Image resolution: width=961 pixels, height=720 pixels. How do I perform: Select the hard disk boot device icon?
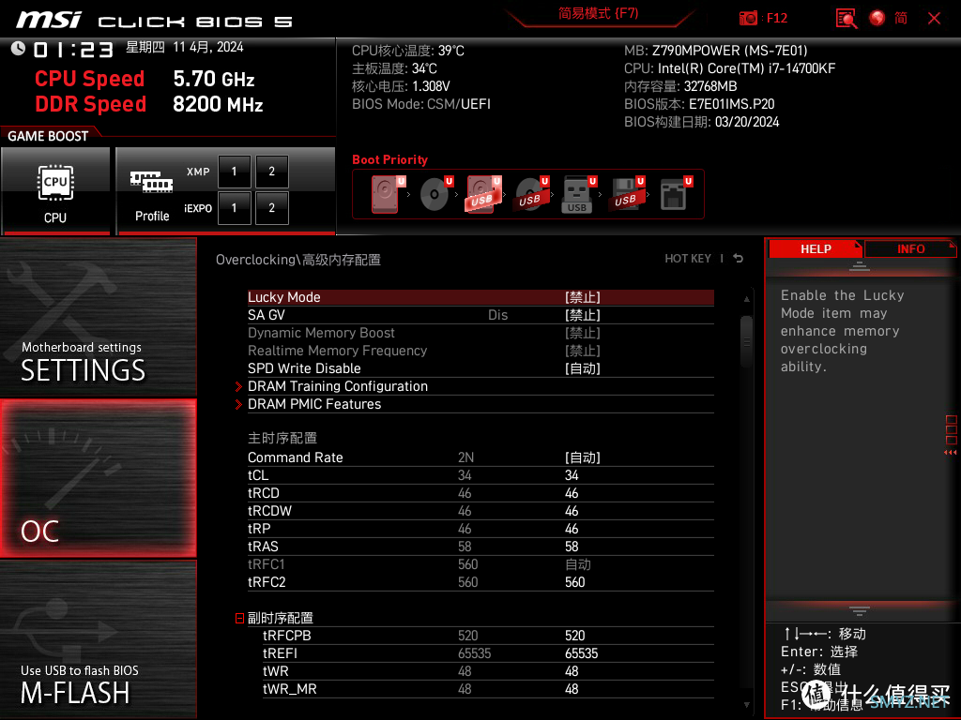click(387, 194)
